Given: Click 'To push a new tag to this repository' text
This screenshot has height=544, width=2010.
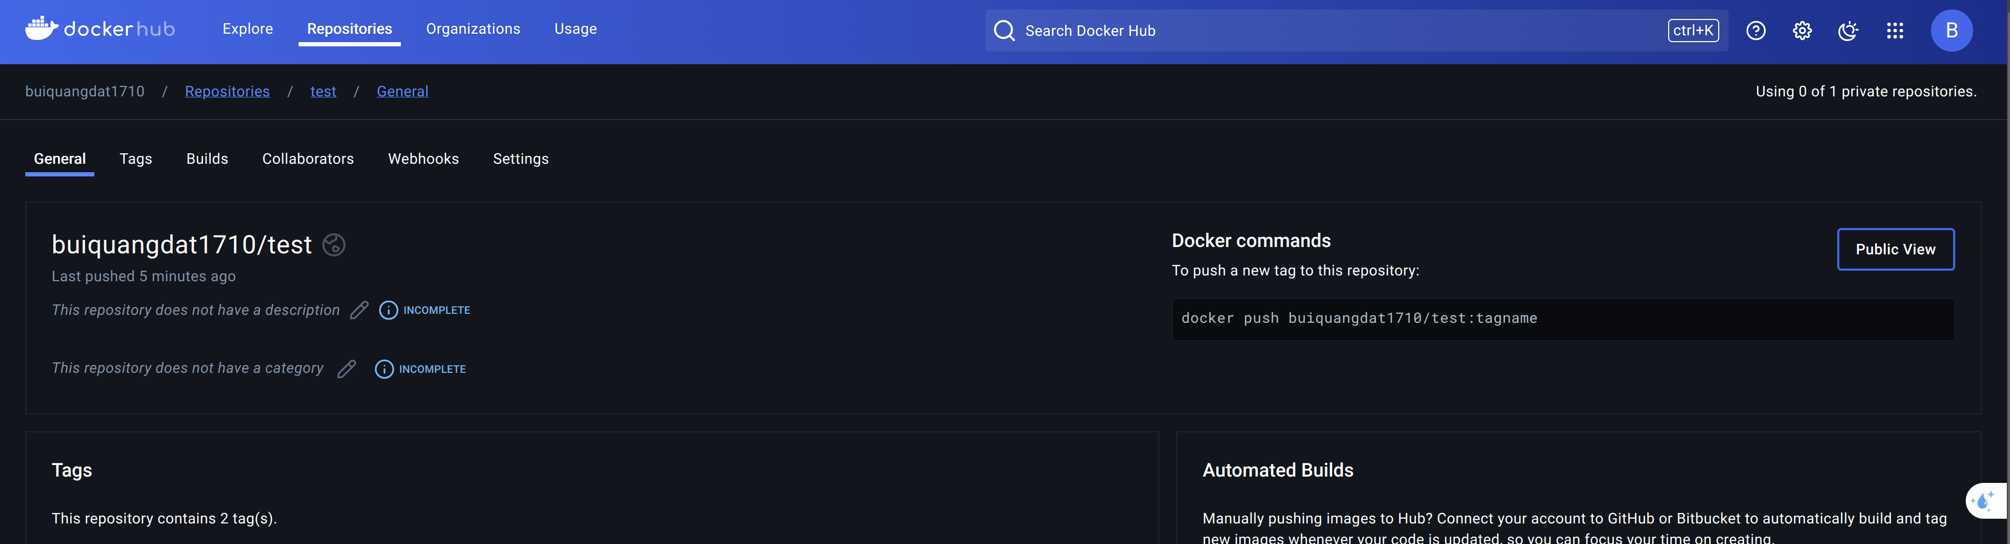Looking at the screenshot, I should click(x=1295, y=271).
